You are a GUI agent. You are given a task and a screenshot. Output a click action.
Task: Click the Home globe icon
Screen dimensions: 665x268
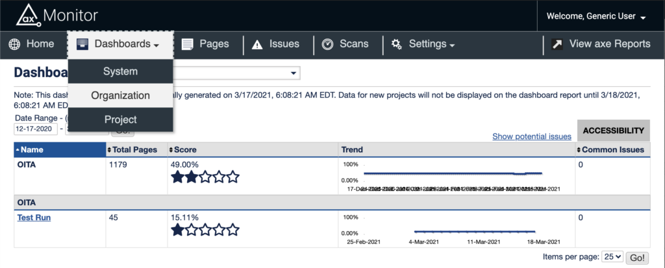(16, 44)
